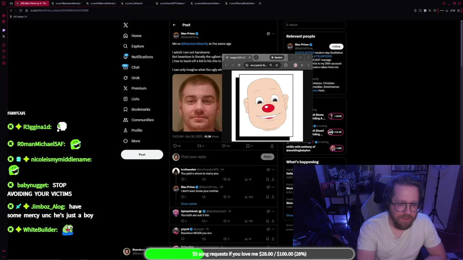This screenshot has width=463, height=260.
Task: Click the repost icon under main post
Action: click(199, 146)
